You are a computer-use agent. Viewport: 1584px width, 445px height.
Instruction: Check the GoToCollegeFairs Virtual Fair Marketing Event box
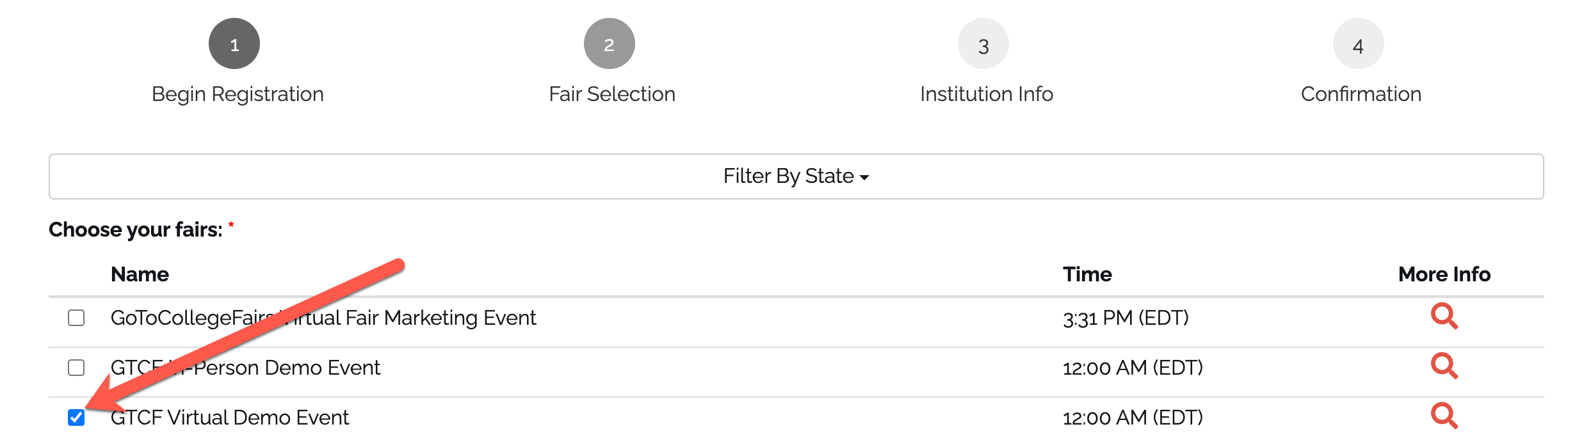pos(76,318)
